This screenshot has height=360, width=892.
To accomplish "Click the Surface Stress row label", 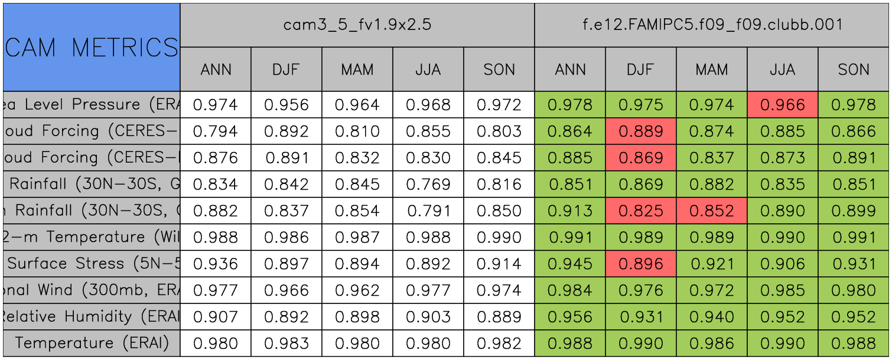I will click(x=92, y=264).
